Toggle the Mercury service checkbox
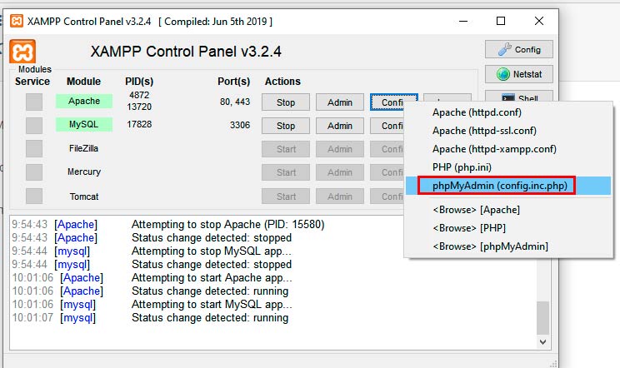The height and width of the screenshot is (368, 620). (x=34, y=172)
